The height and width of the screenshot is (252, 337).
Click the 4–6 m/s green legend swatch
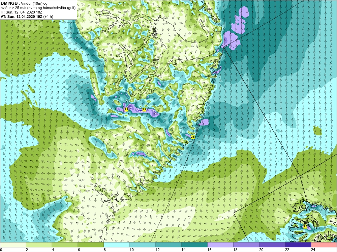(x=65, y=245)
